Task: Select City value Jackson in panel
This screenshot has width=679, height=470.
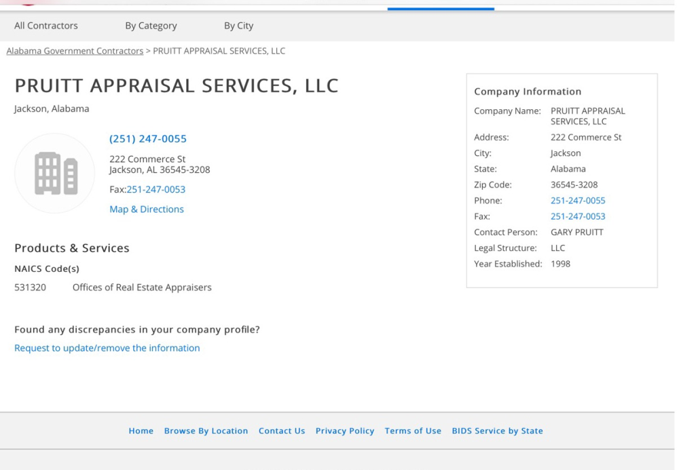Action: (566, 153)
